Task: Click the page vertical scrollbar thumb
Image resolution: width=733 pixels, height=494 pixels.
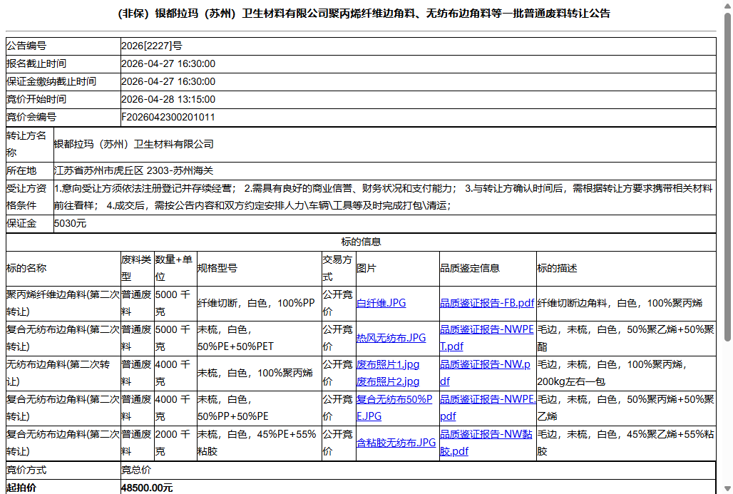Action: coord(727,177)
